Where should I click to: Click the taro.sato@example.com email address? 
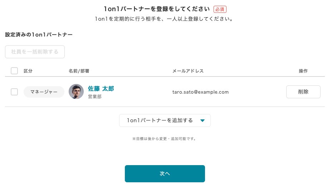pos(200,92)
